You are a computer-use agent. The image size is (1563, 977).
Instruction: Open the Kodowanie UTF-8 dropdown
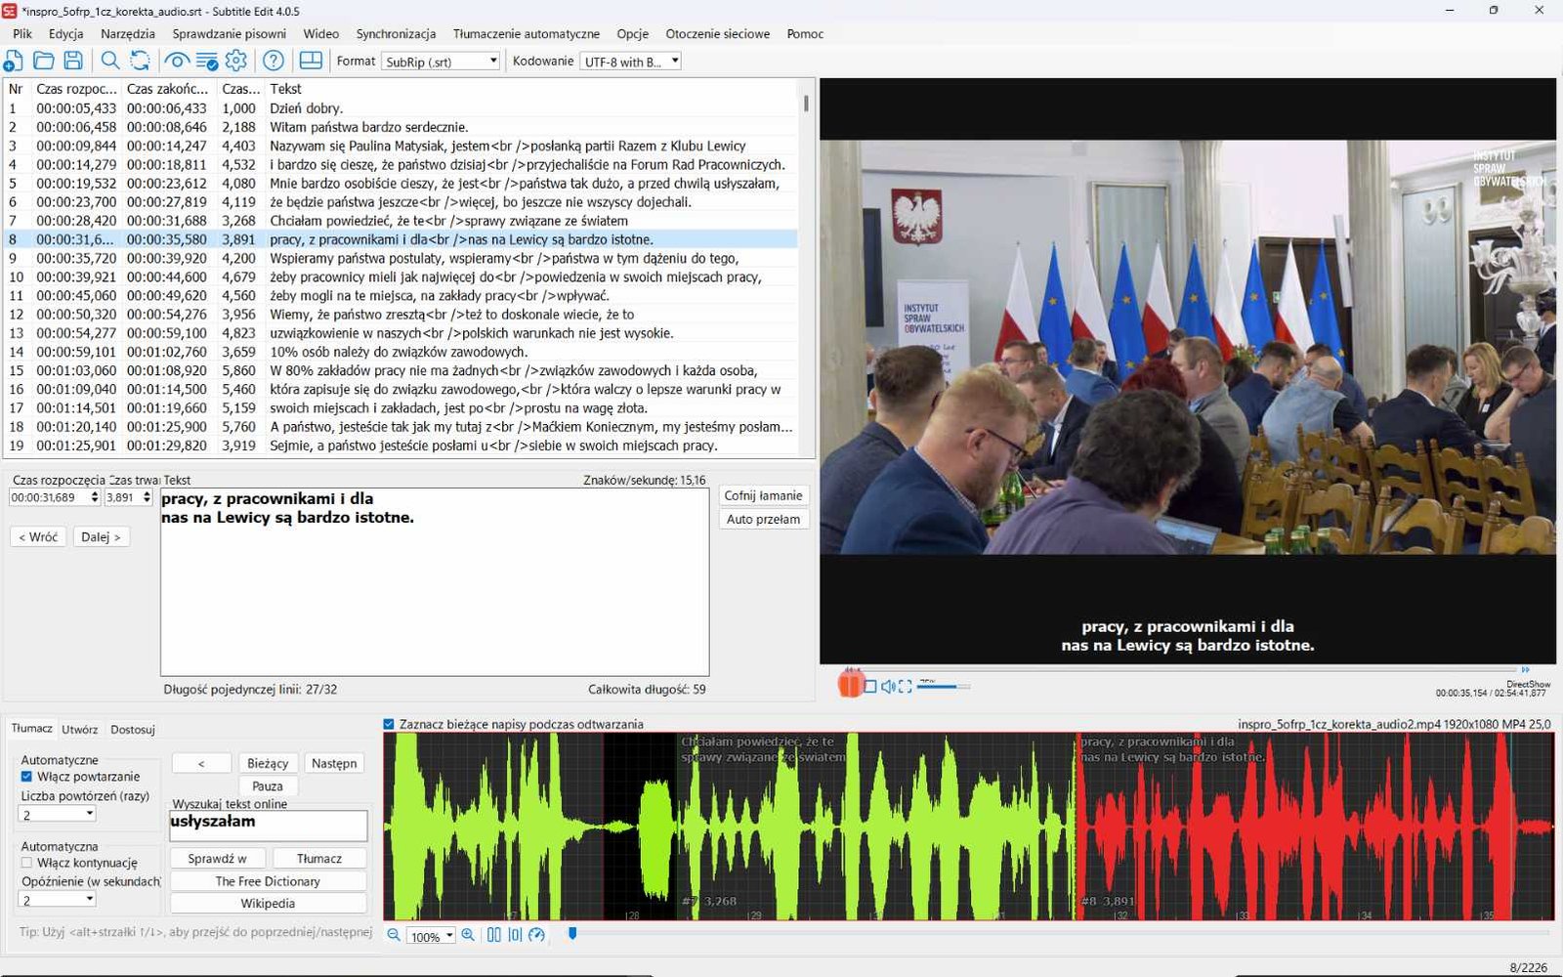630,62
